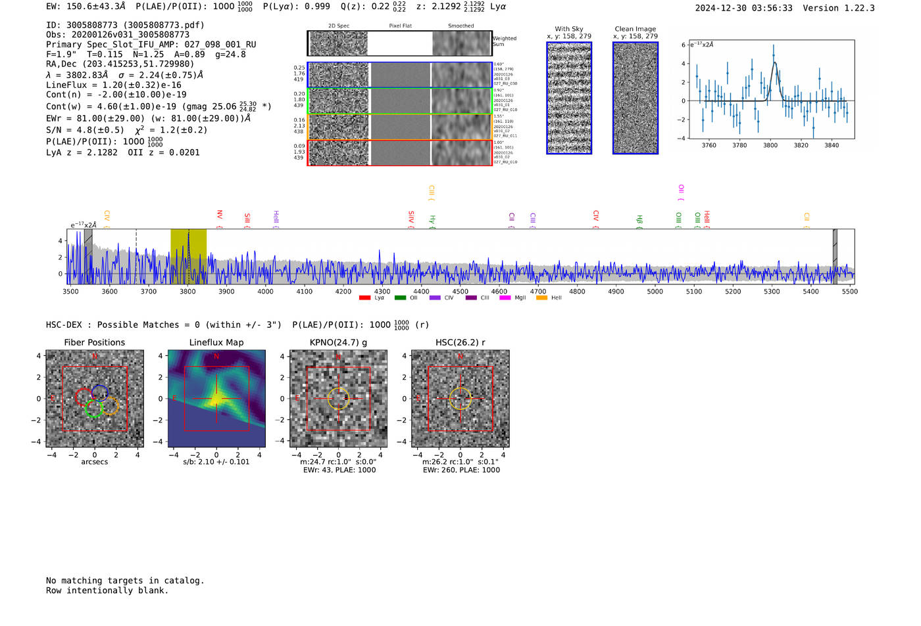
Task: Click the magenta MgII legend swatch
Action: pos(505,298)
